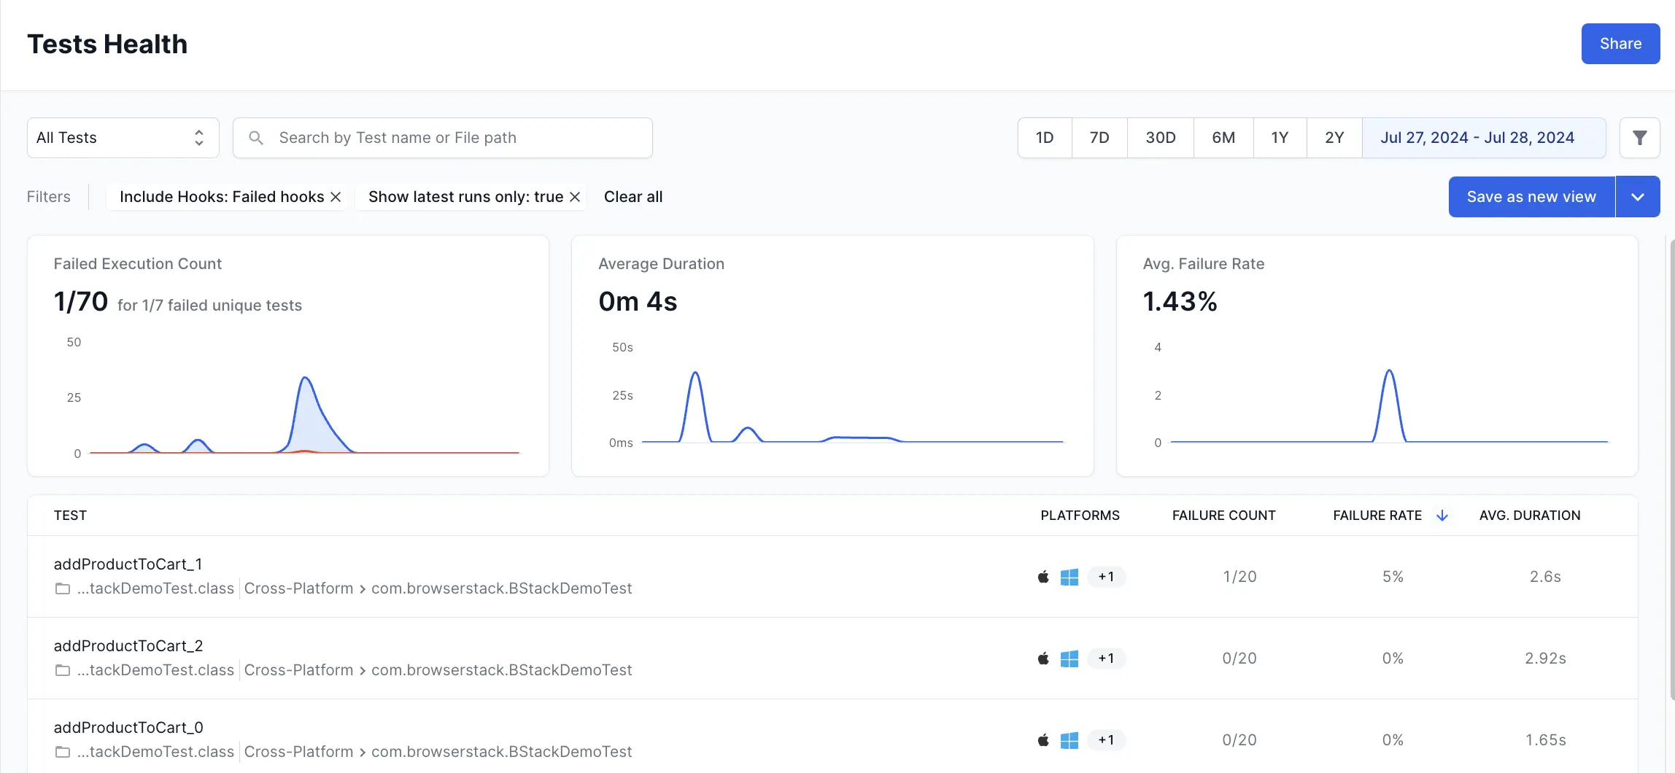Remove the Show latest runs only filter
Image resolution: width=1675 pixels, height=773 pixels.
(575, 197)
